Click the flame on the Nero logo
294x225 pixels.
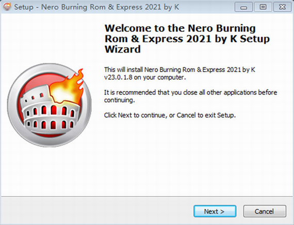tap(68, 86)
